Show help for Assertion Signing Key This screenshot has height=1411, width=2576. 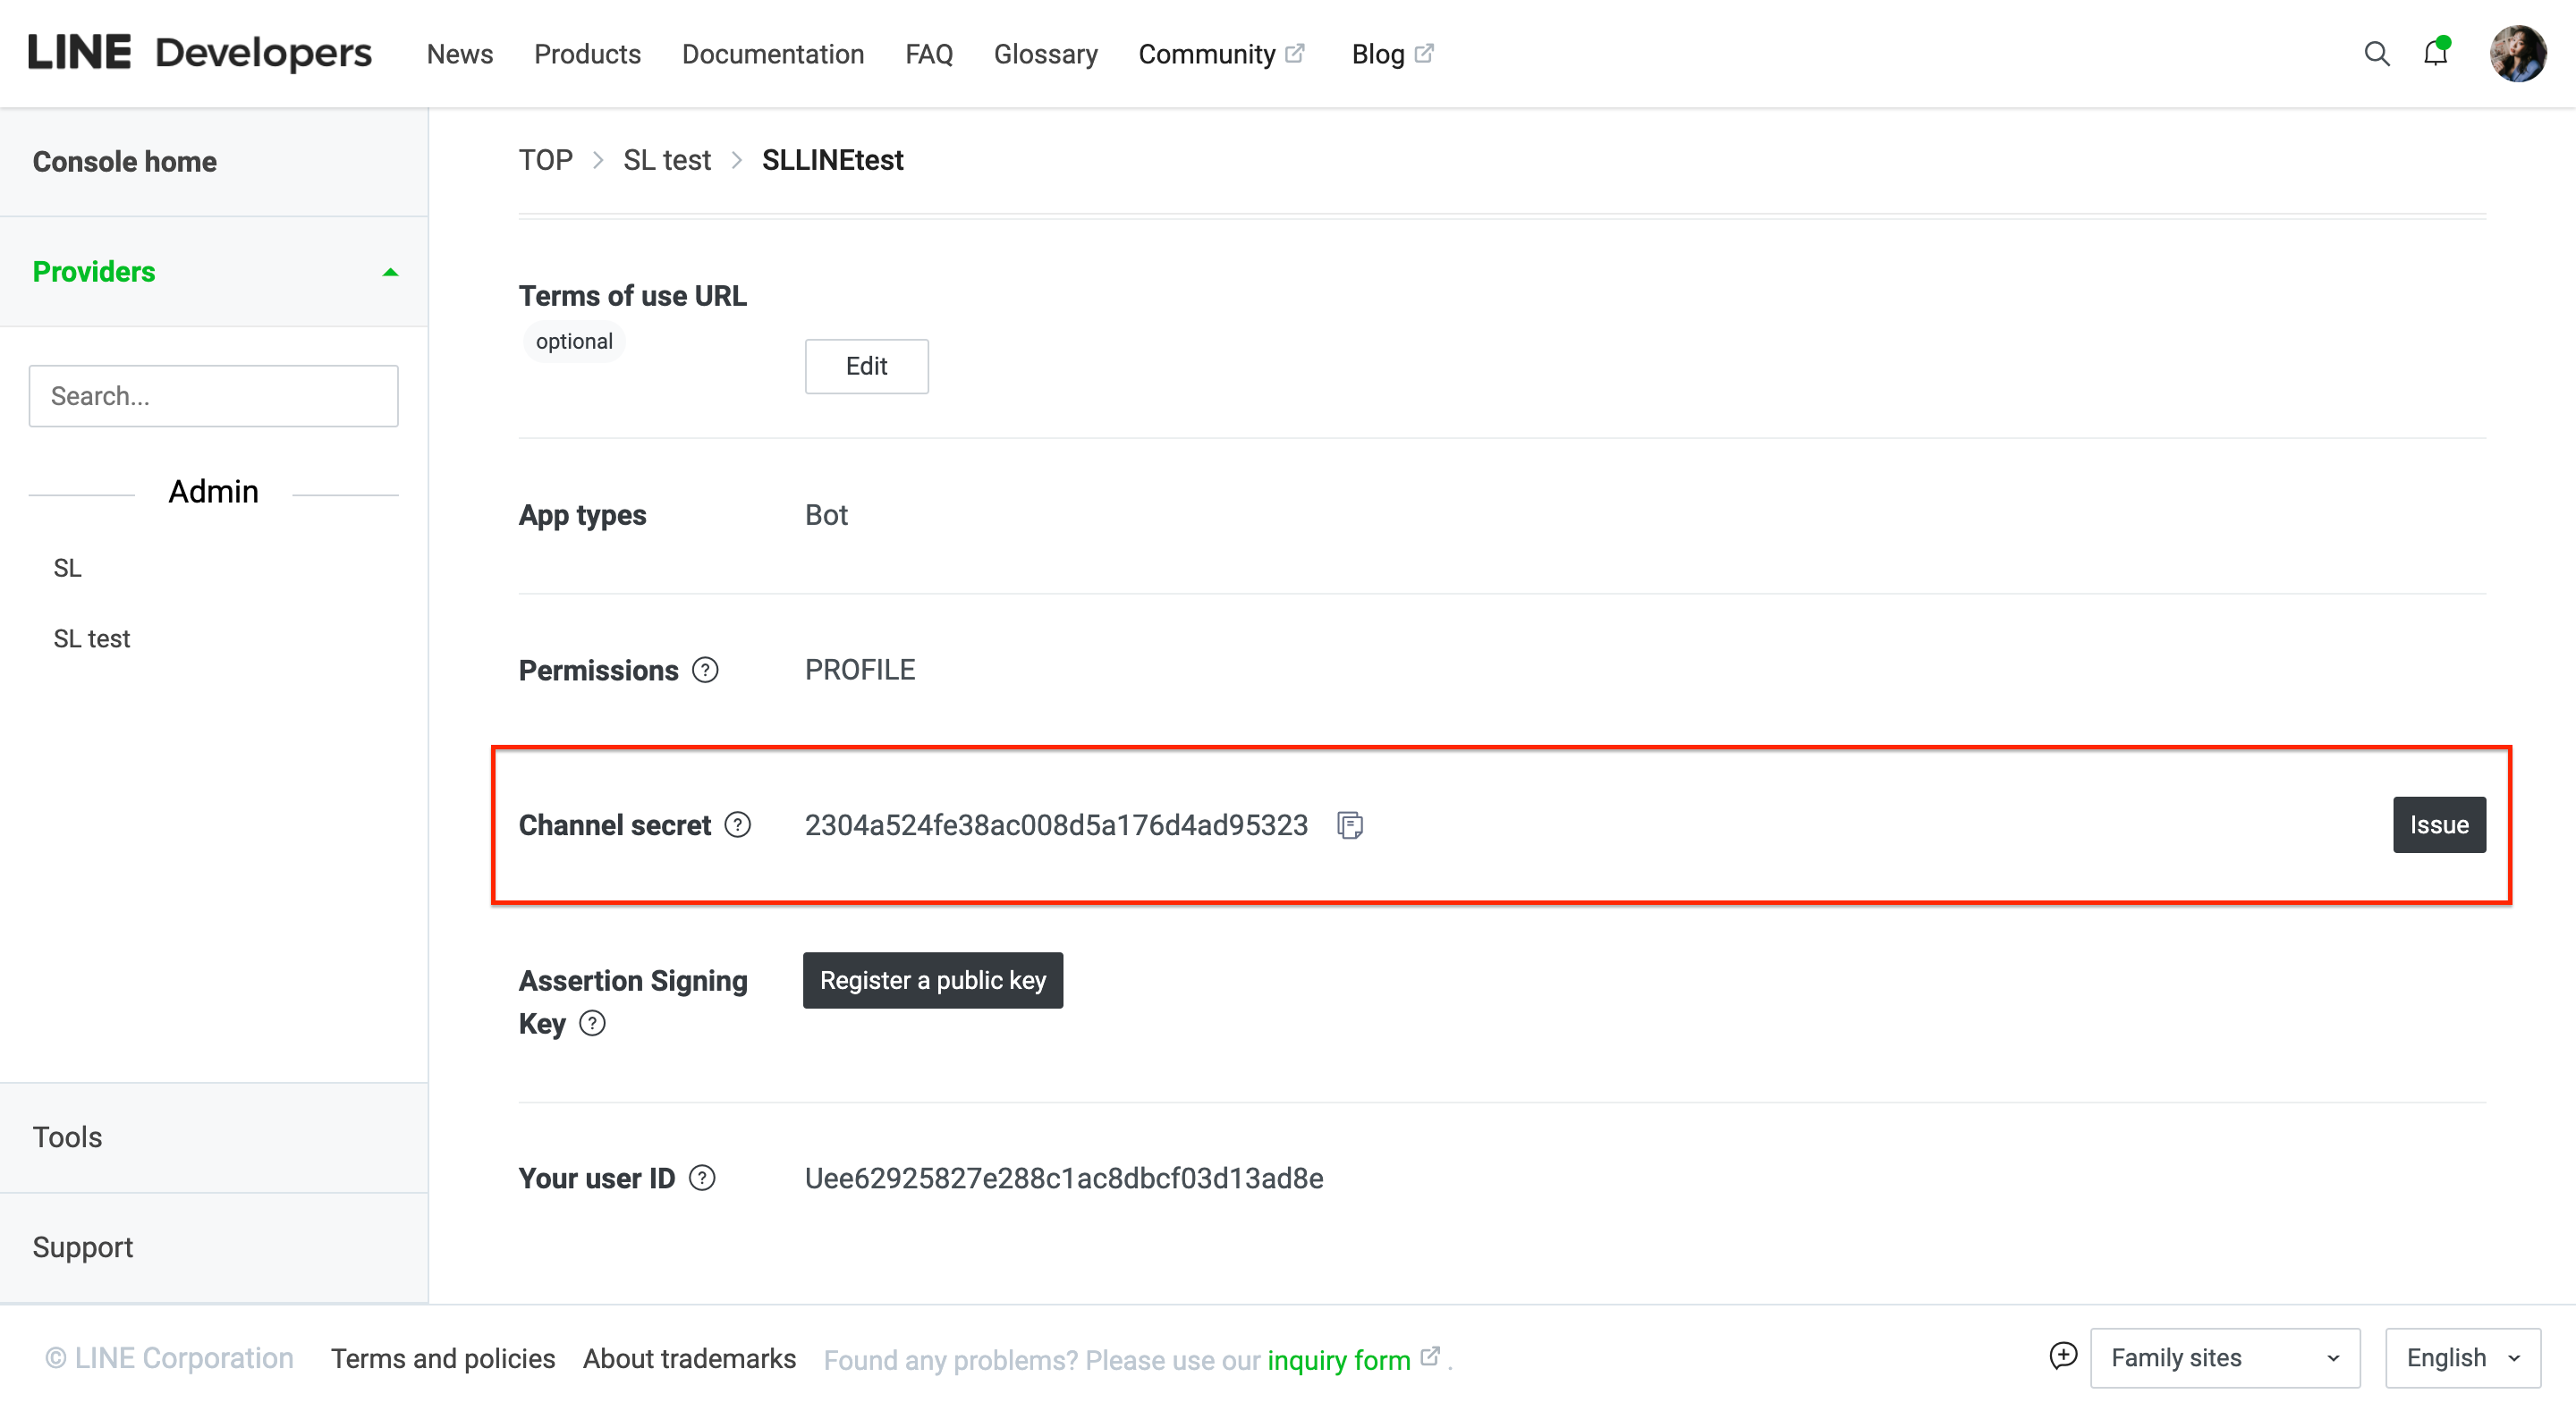[592, 1023]
